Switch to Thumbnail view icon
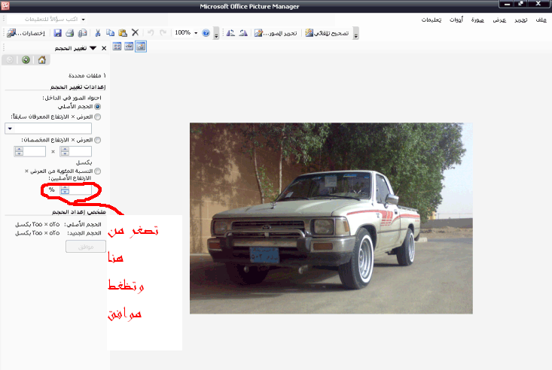This screenshot has width=552, height=370. [117, 47]
